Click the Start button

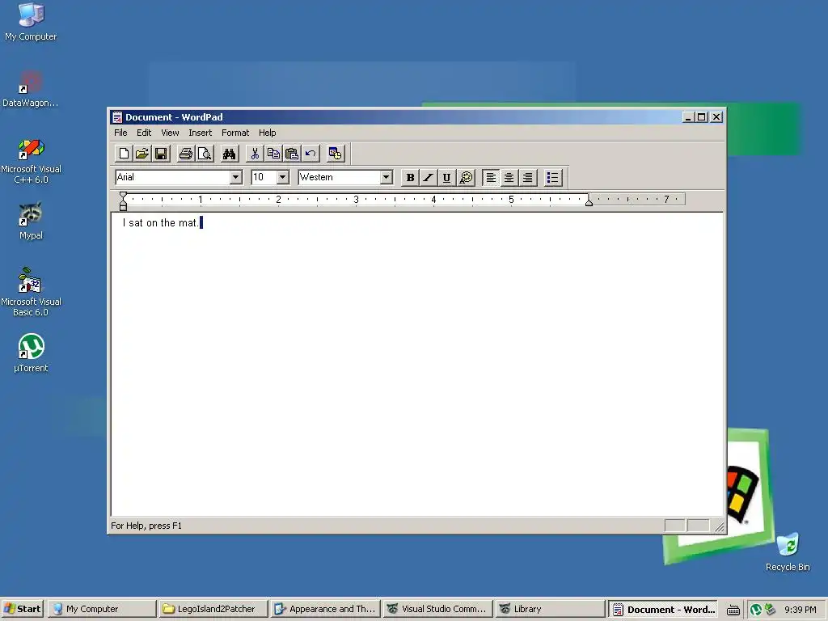23,609
